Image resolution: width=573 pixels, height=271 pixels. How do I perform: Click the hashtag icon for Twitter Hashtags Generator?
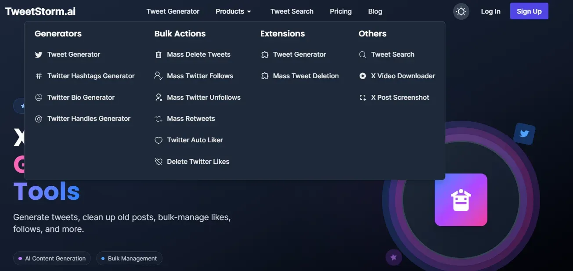(x=39, y=76)
